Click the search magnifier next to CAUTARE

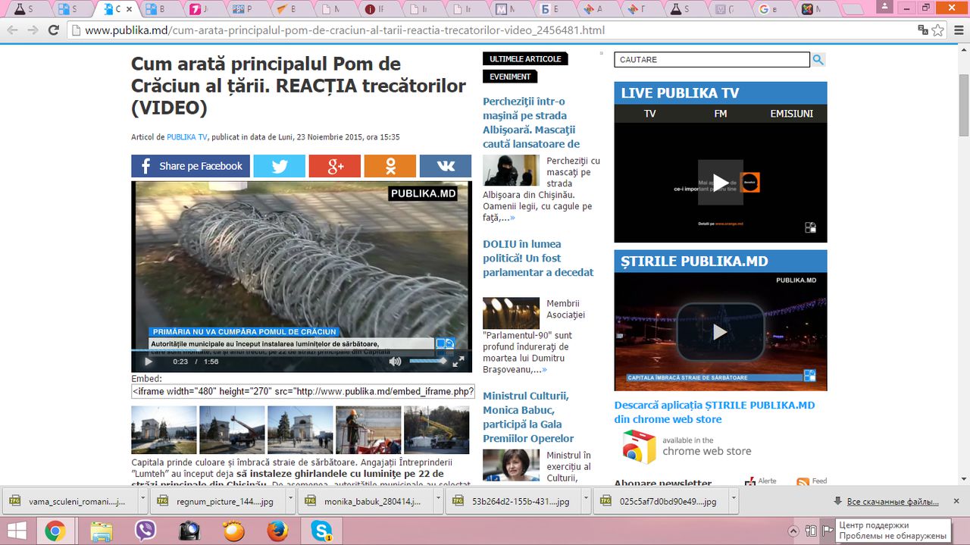point(818,60)
